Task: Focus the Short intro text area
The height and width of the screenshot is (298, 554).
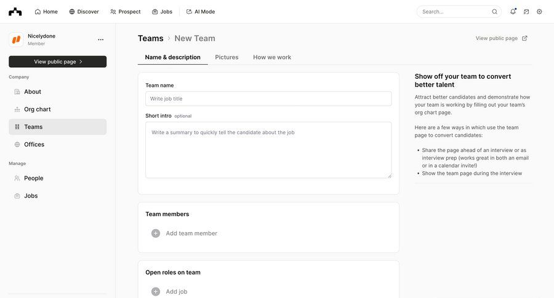Action: click(268, 150)
